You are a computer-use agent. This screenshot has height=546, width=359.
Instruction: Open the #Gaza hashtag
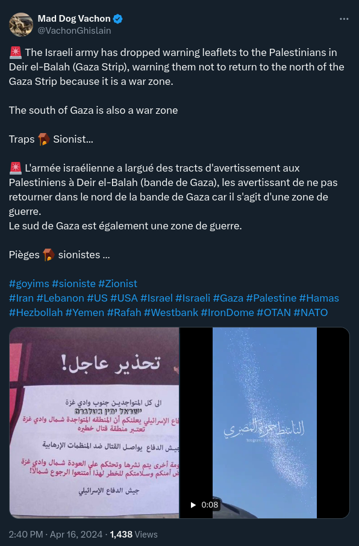[228, 298]
